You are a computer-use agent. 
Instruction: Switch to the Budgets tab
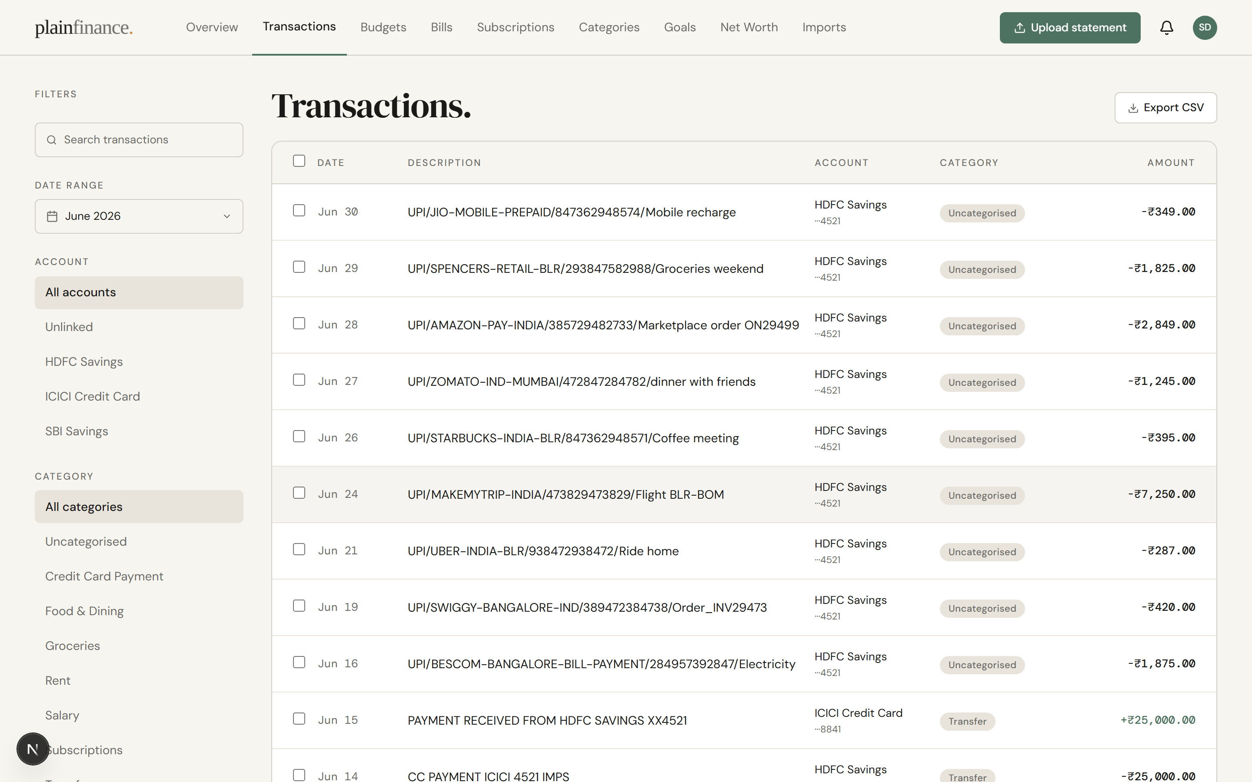pos(383,27)
